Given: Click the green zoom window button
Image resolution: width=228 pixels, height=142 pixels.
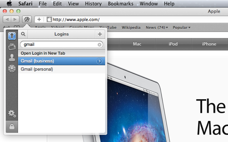Looking at the screenshot, I should pos(18,11).
